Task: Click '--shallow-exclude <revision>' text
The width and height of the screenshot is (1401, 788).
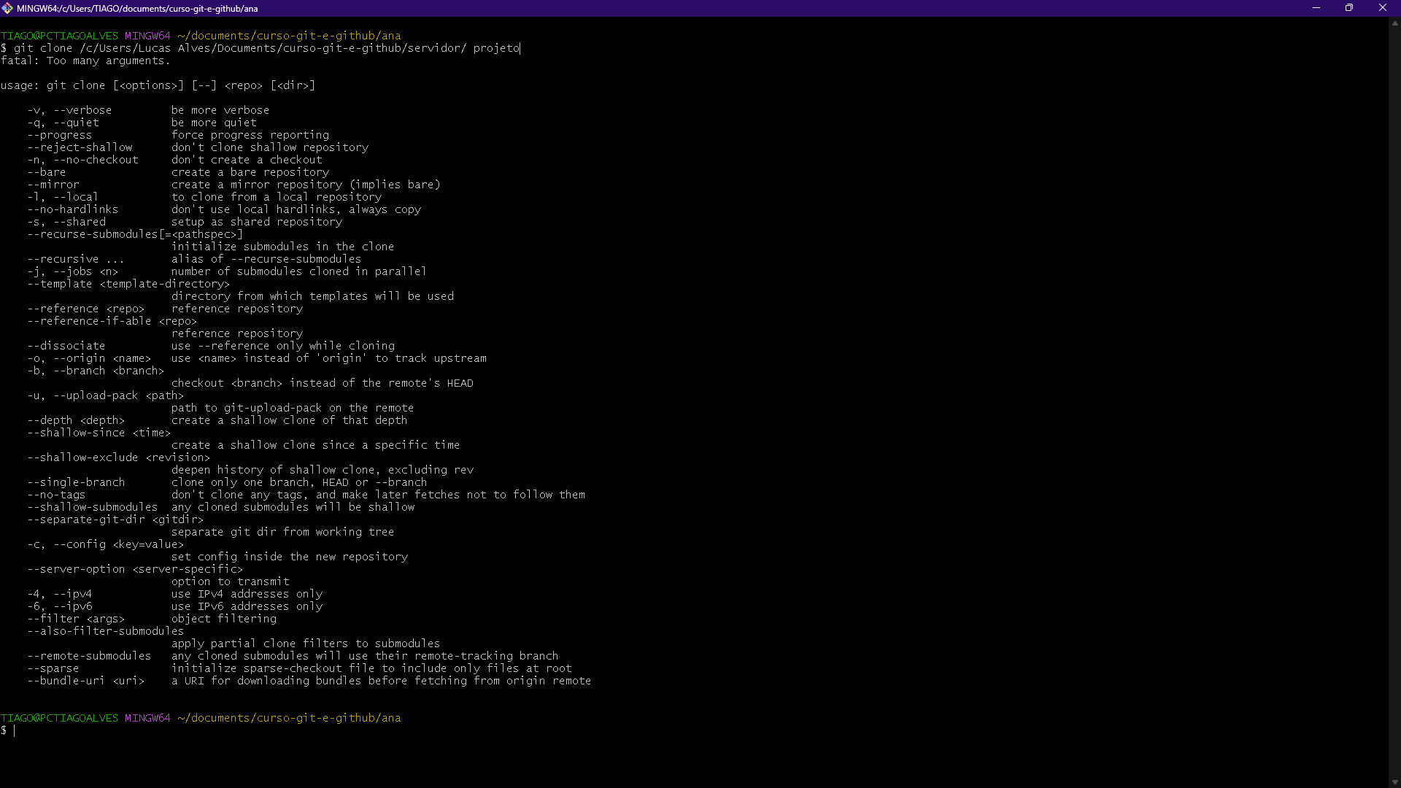Action: point(119,457)
